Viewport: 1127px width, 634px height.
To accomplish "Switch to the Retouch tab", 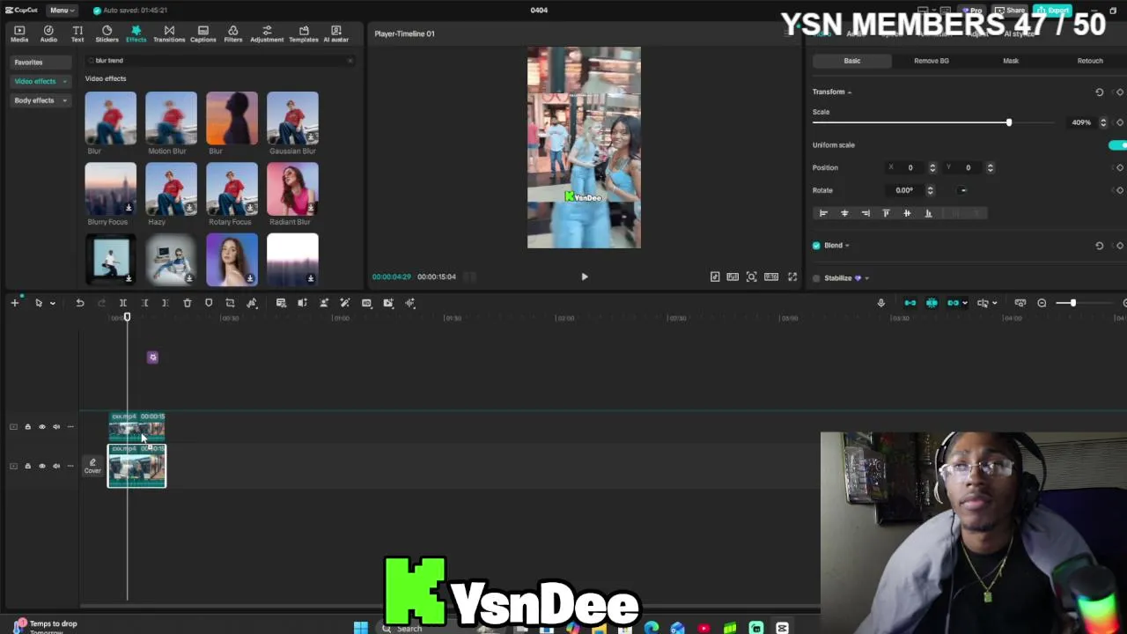I will (1090, 61).
